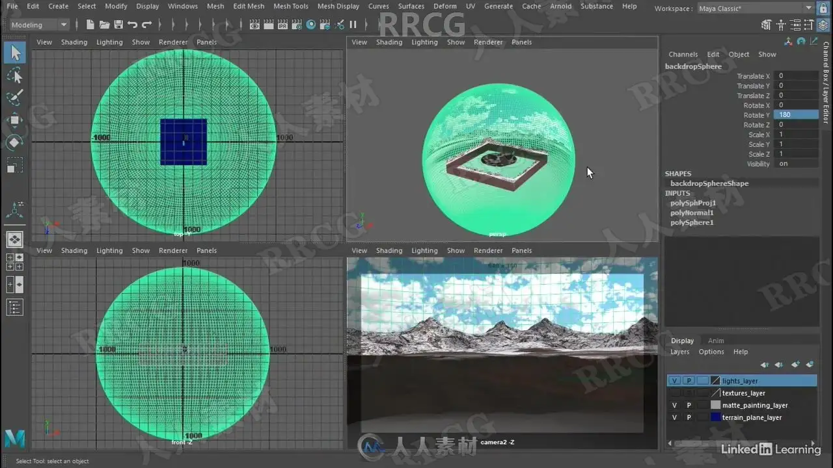Open Show menu in the front view panel
This screenshot has height=468, width=833.
point(141,250)
